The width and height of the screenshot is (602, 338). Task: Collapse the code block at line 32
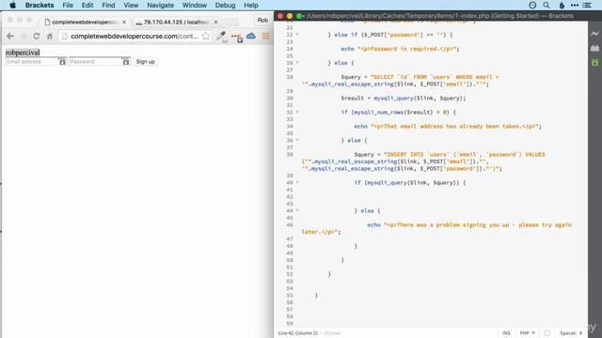tap(297, 112)
